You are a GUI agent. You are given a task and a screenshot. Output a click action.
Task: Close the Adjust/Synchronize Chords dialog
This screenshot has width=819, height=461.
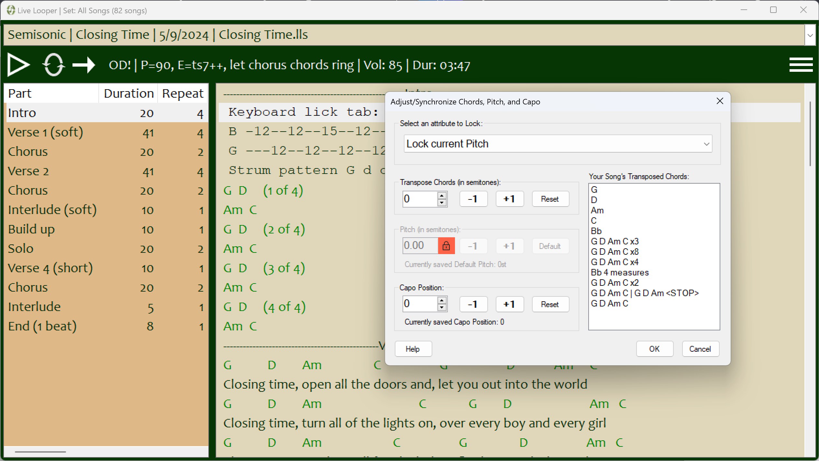coord(720,101)
